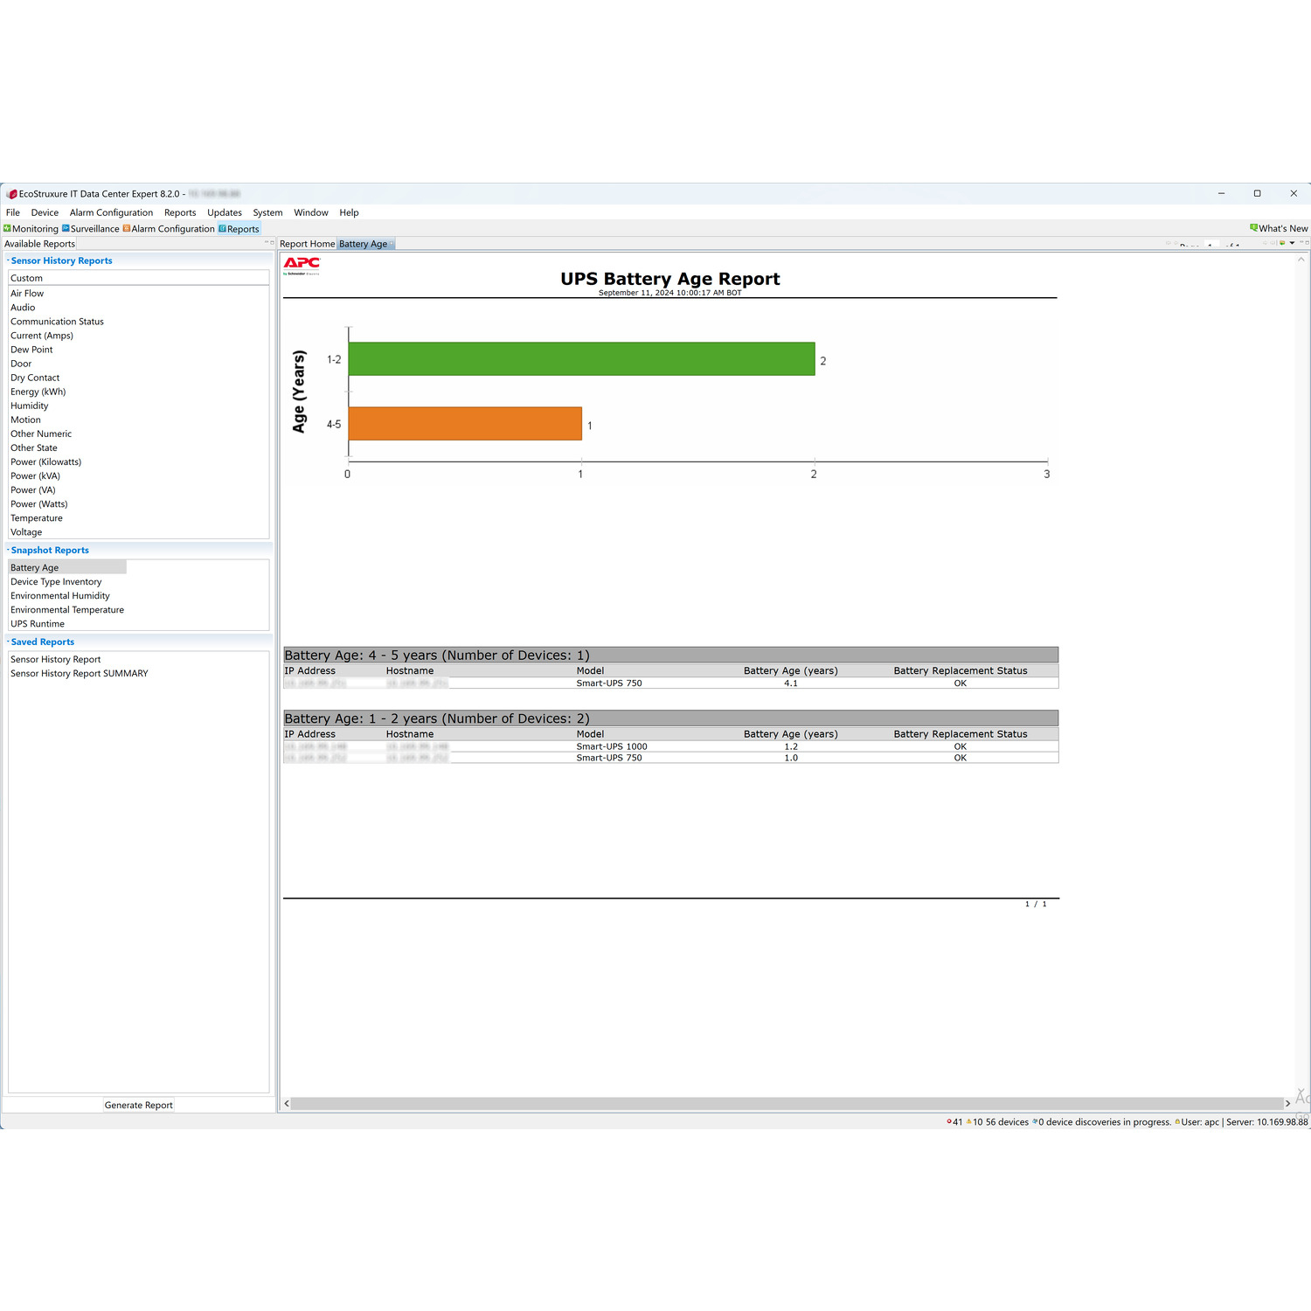Open the report toolbar dropdown arrow
The image size is (1311, 1311).
pos(1292,243)
